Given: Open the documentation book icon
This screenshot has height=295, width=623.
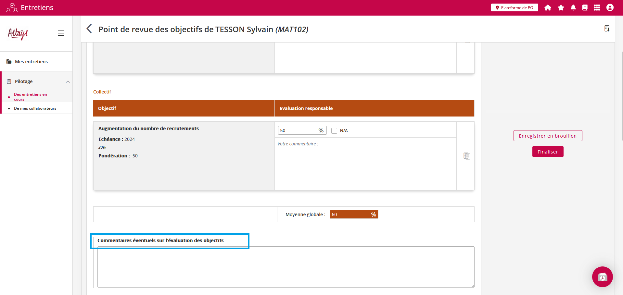Looking at the screenshot, I should [x=585, y=8].
